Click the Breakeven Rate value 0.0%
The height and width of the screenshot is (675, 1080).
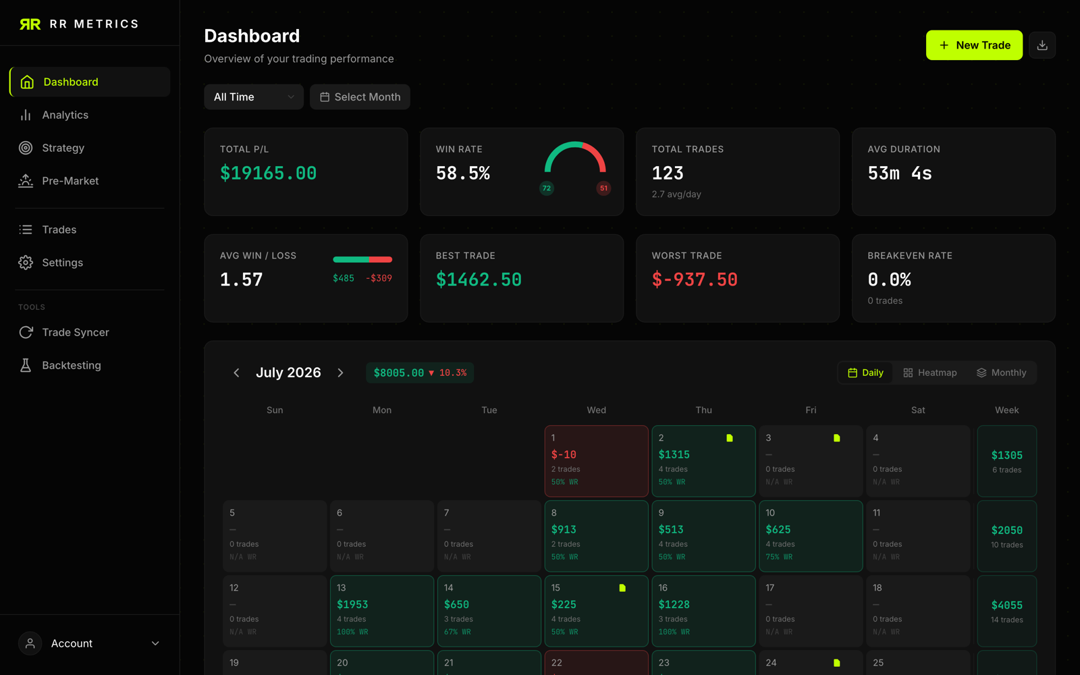890,279
